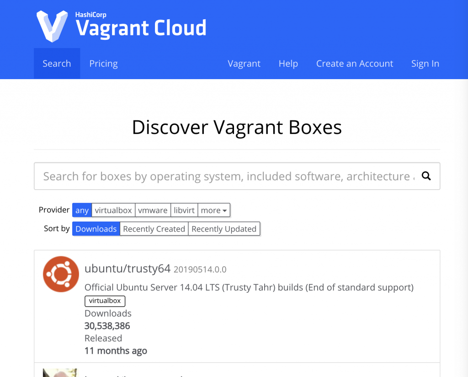
Task: Expand the 'more' providers dropdown
Action: pyautogui.click(x=214, y=210)
